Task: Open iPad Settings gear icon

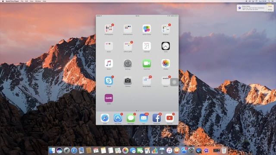Action: [128, 63]
